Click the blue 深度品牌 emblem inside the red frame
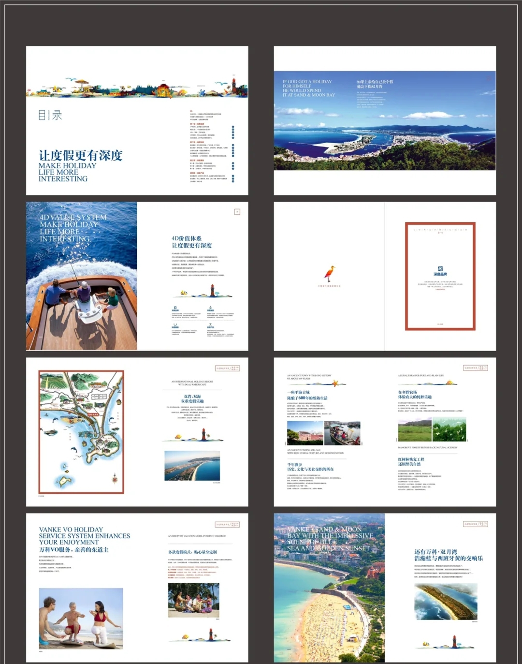522x664 pixels. 440,268
